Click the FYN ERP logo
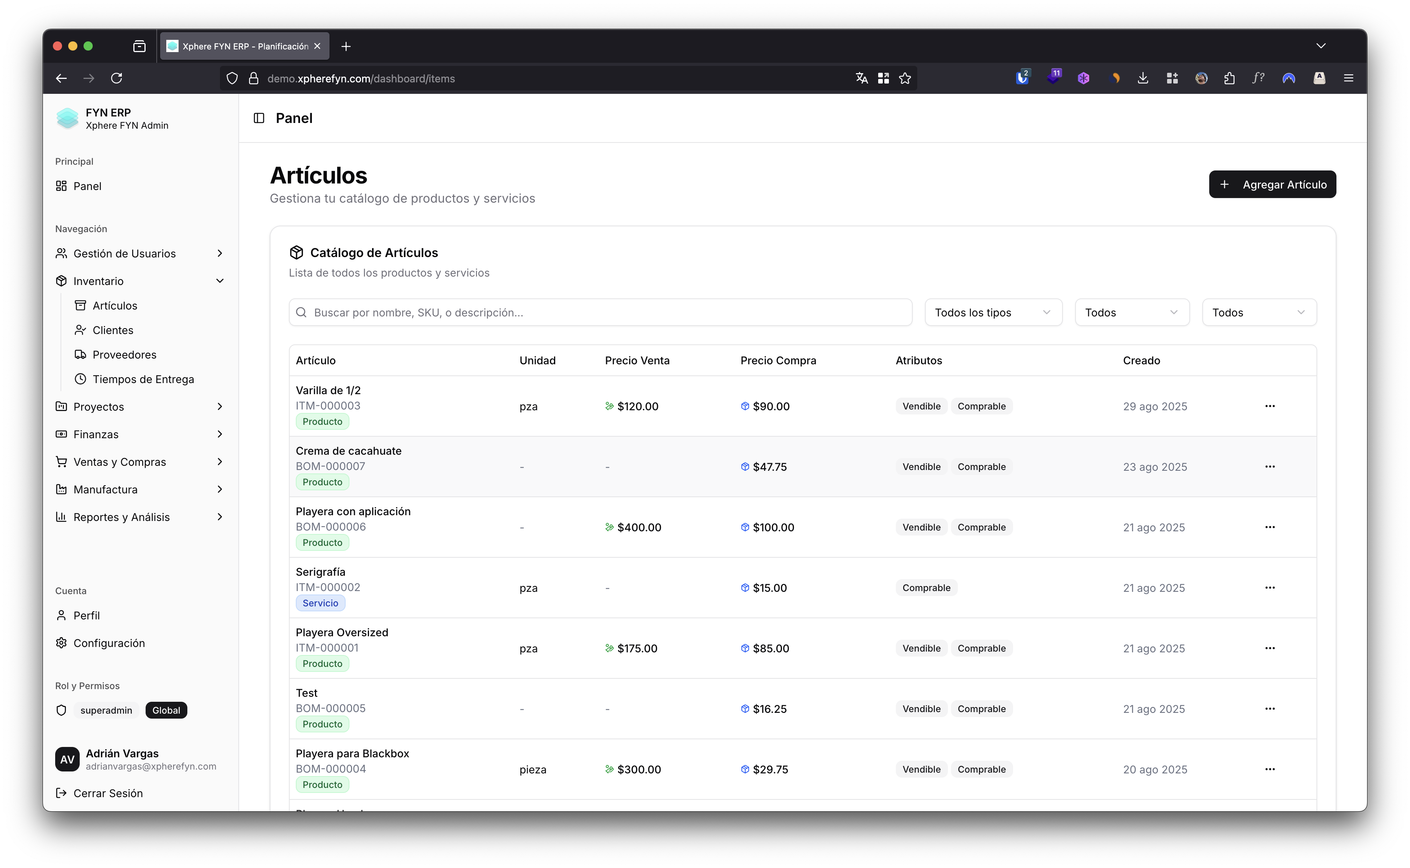This screenshot has width=1410, height=868. coord(68,118)
